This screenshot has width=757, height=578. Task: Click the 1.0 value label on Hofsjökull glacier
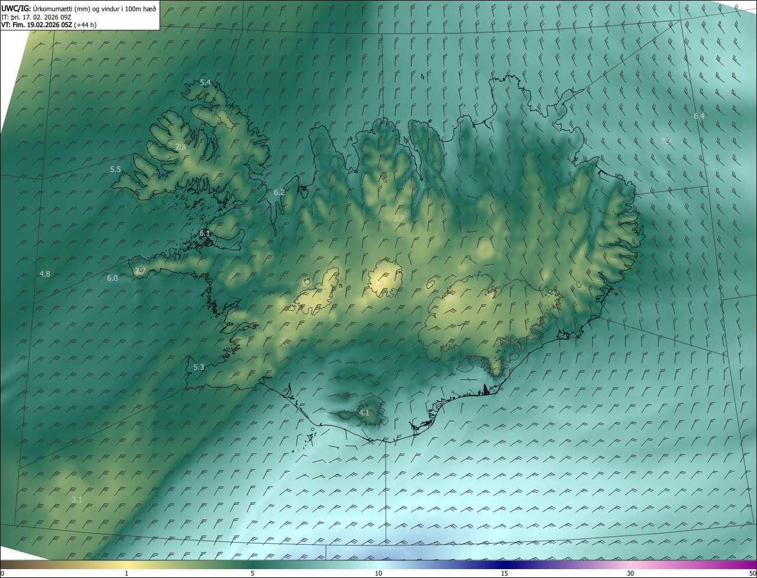pos(378,284)
